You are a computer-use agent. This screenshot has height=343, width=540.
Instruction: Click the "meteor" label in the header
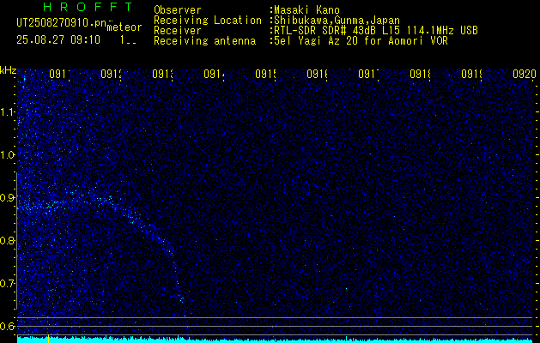click(x=124, y=27)
